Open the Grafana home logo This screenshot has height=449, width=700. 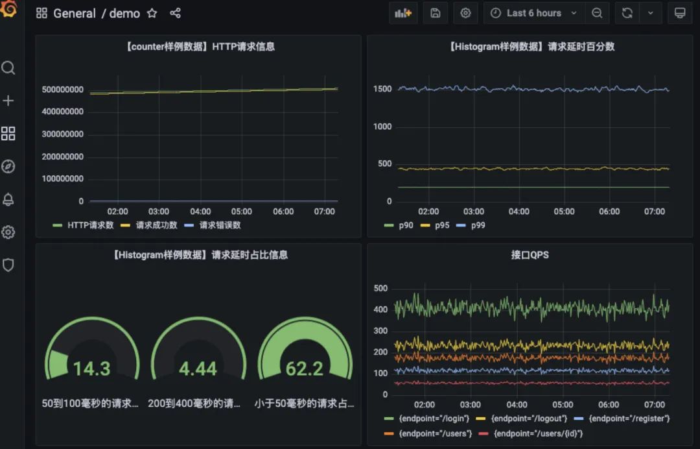pyautogui.click(x=8, y=8)
